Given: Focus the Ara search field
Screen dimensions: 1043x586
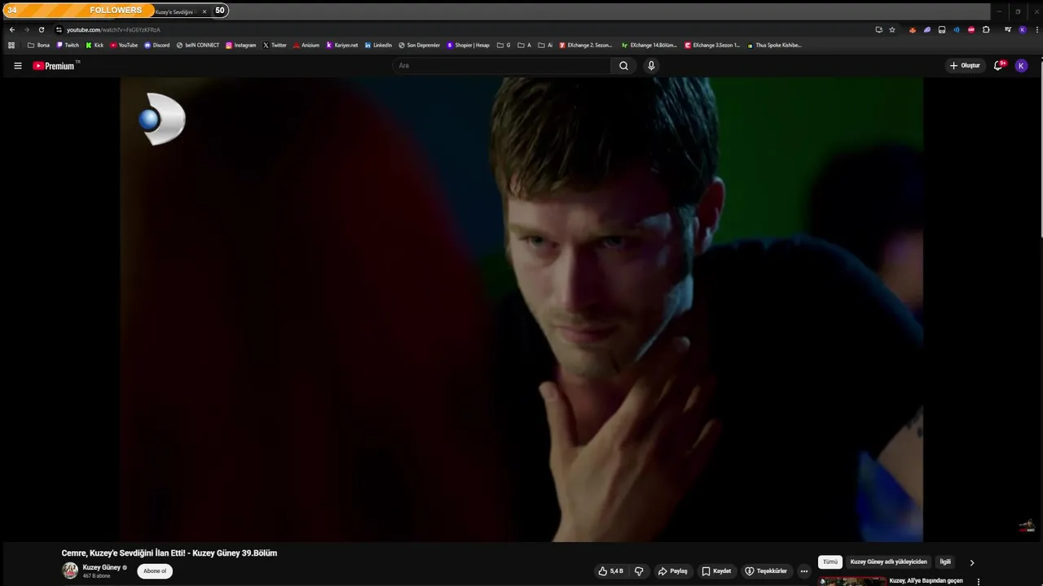Looking at the screenshot, I should tap(501, 66).
